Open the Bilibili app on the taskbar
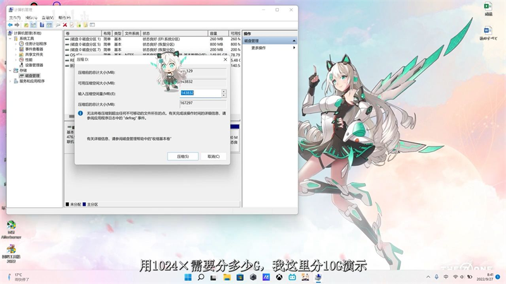The width and height of the screenshot is (506, 284). pyautogui.click(x=292, y=277)
